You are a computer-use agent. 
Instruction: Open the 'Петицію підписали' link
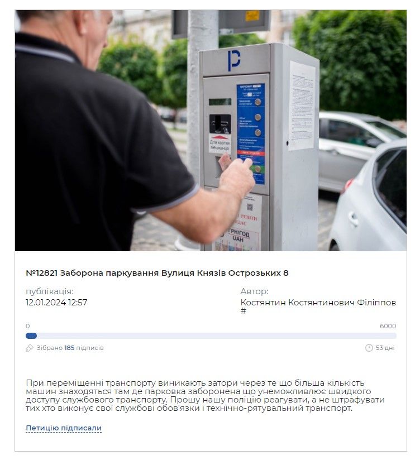click(x=64, y=428)
